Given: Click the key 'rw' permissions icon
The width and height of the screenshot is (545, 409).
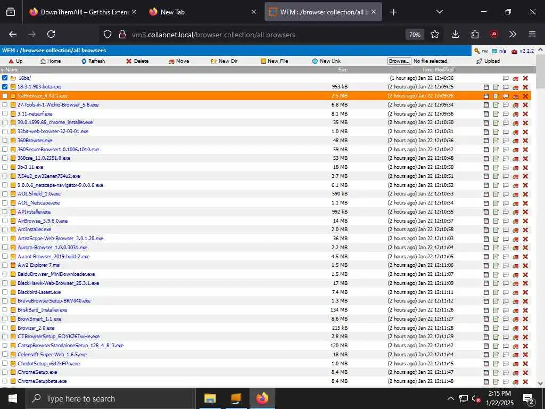Looking at the screenshot, I should click(x=477, y=51).
